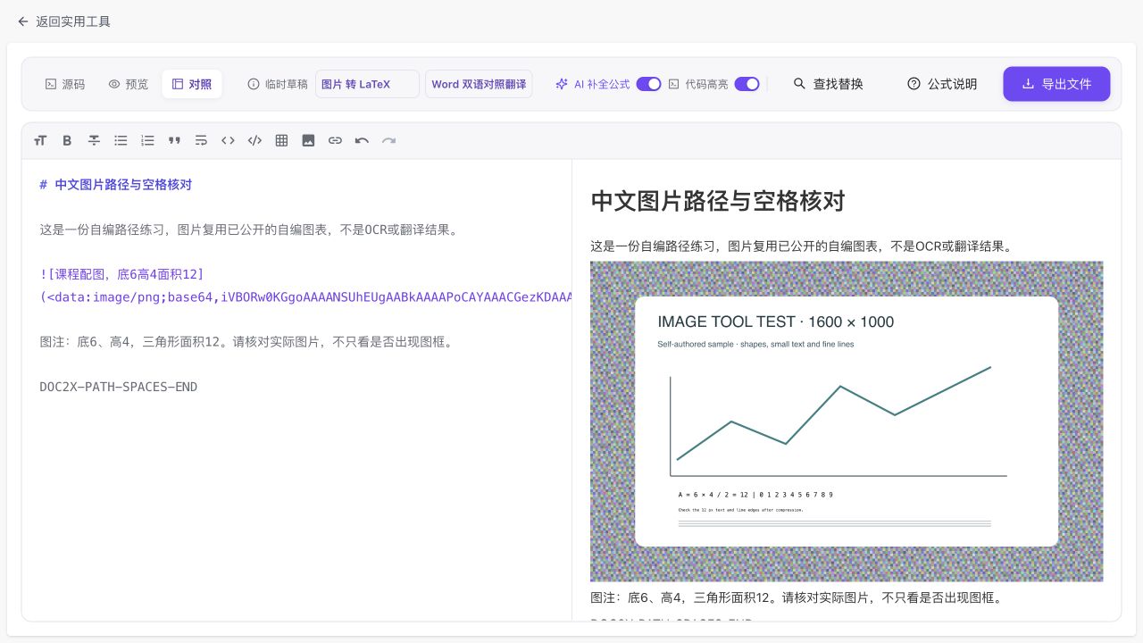This screenshot has width=1143, height=643.
Task: Click the preview heading 中文图片路径与空格核对
Action: (718, 201)
